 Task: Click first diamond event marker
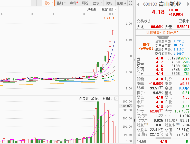(53, 14)
